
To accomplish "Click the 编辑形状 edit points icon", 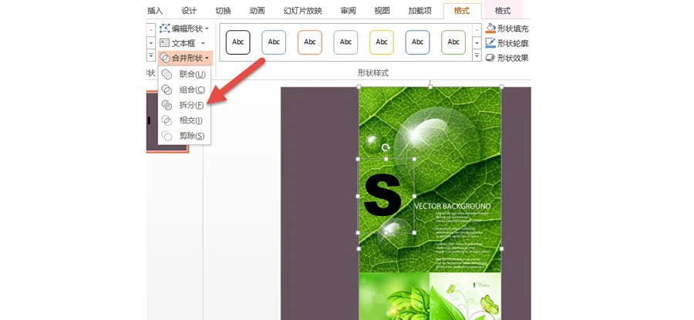I will 165,29.
